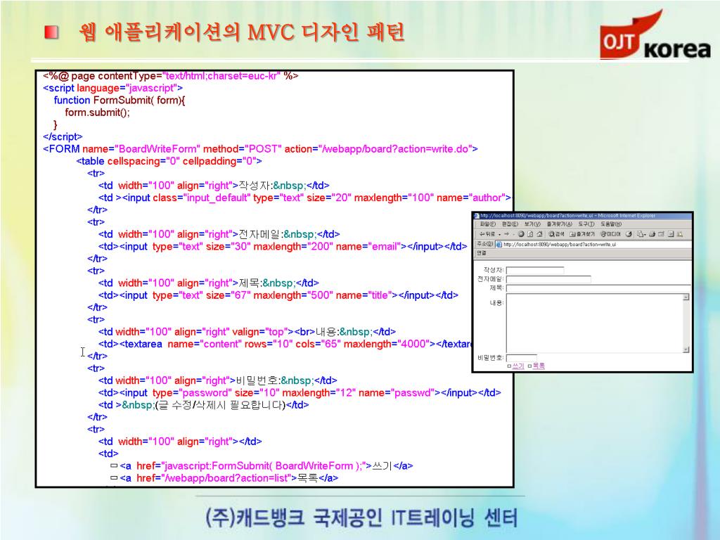Click the input name="author" code line
720x540 pixels.
click(305, 198)
